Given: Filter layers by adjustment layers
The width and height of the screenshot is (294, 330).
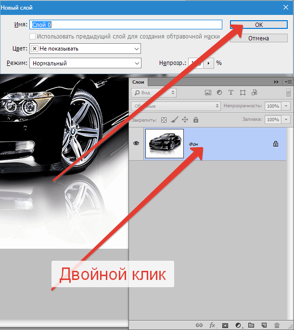Looking at the screenshot, I should [x=219, y=92].
